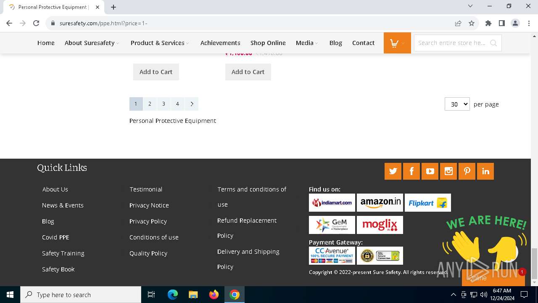Screen dimensions: 538x303
Task: Open Windows Start menu
Action: coord(10,295)
